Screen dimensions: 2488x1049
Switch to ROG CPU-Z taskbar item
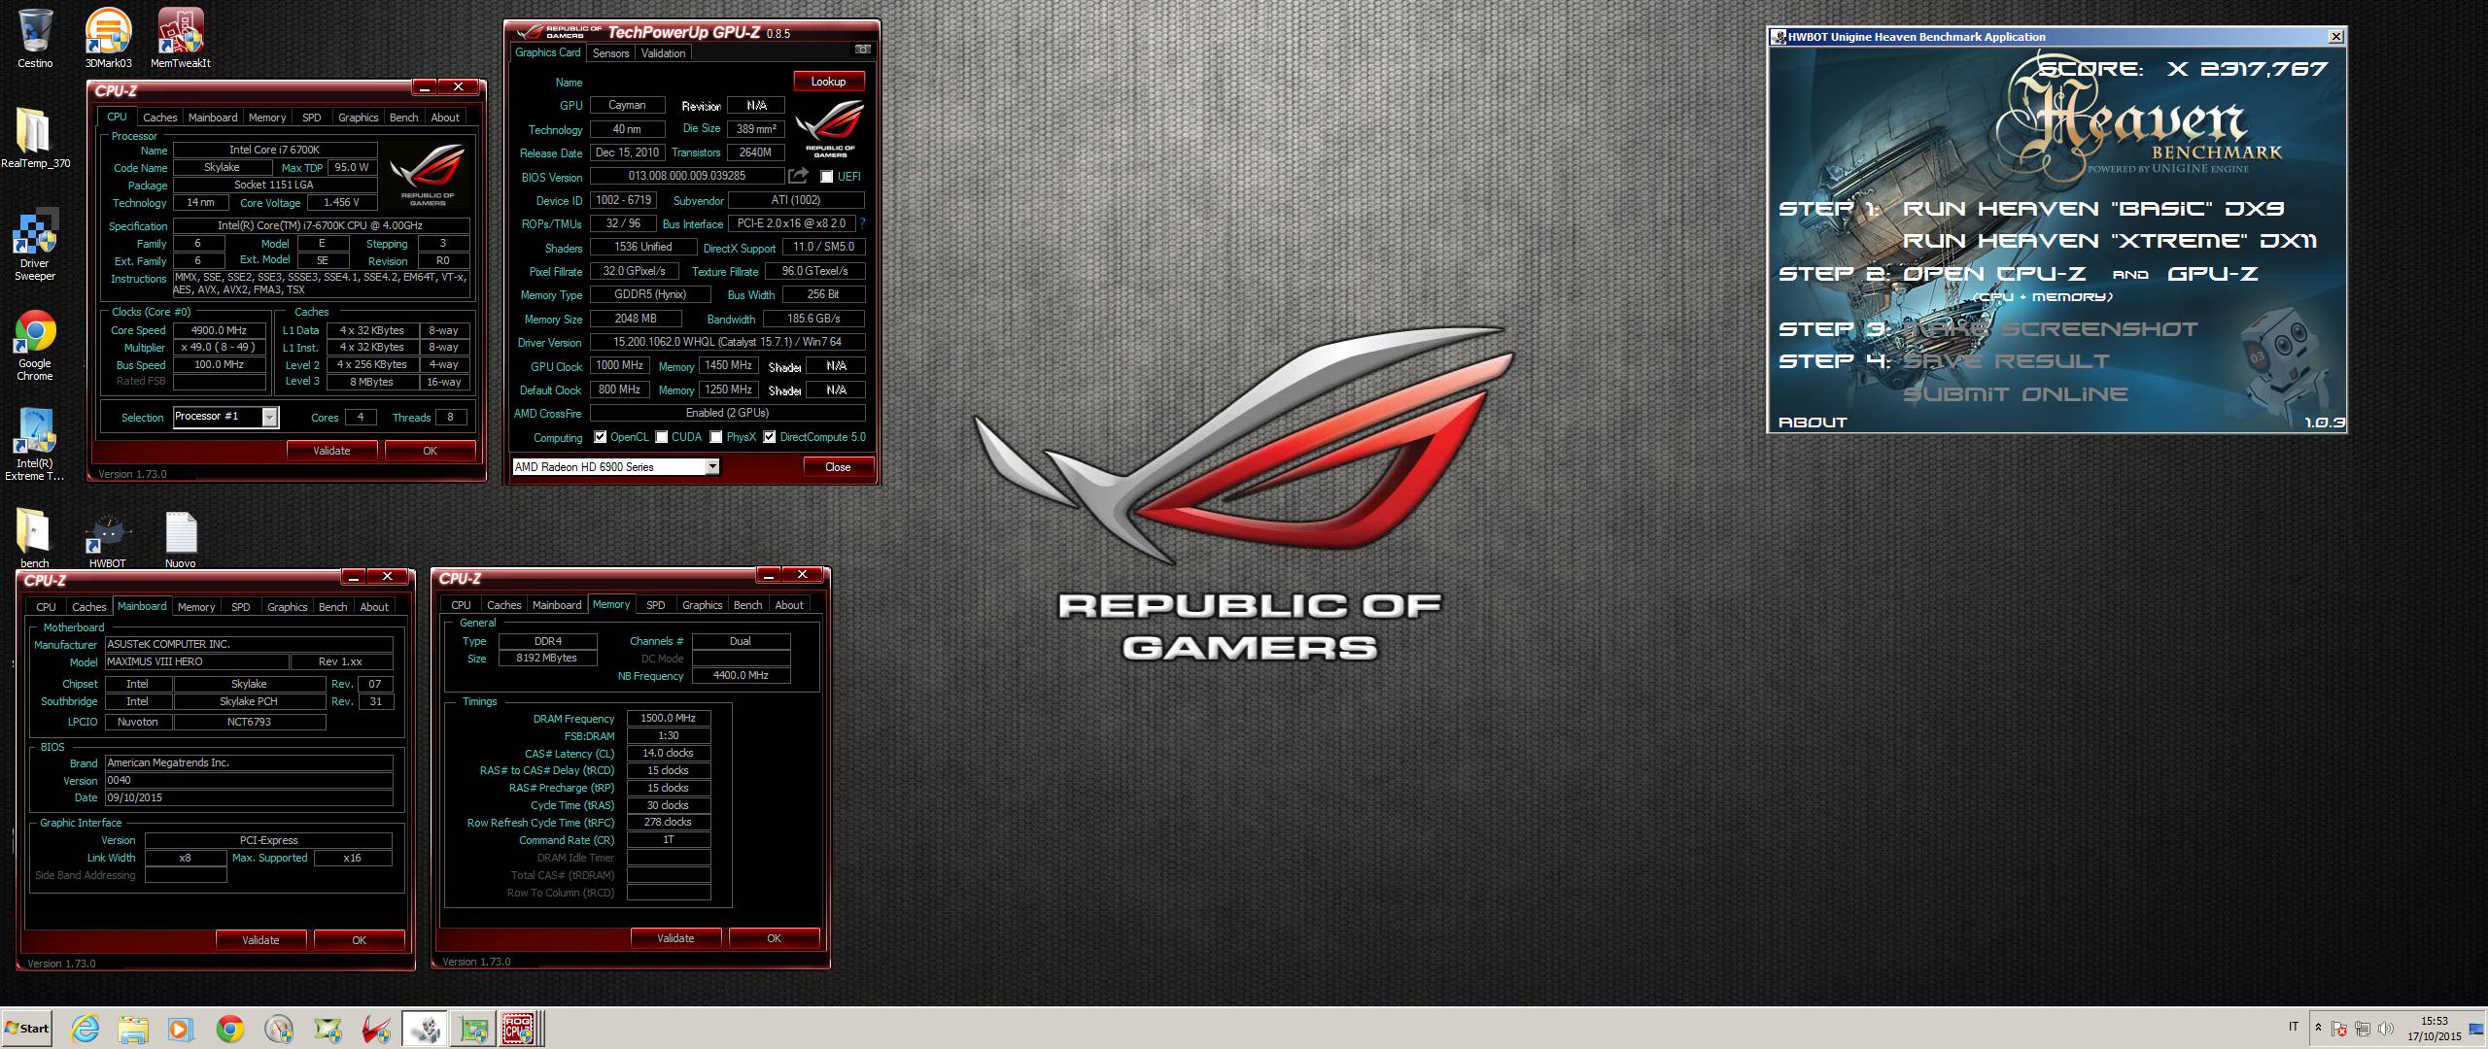click(x=519, y=1029)
